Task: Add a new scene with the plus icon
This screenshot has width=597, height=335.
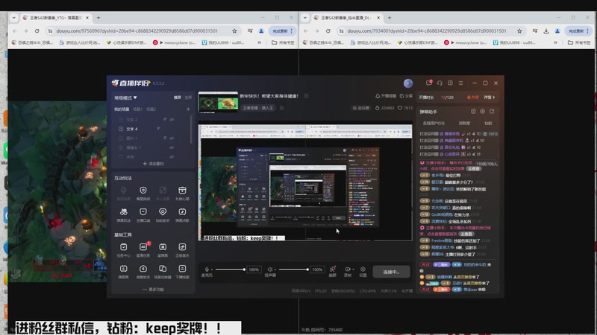Action: pos(188,109)
